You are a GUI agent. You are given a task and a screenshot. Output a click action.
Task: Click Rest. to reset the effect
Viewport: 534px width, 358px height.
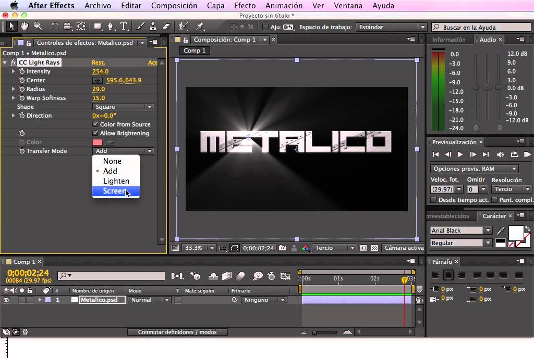pyautogui.click(x=99, y=62)
